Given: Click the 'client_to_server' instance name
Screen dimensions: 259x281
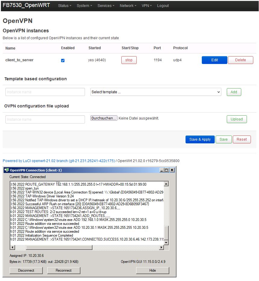Looking at the screenshot, I should pos(20,60).
